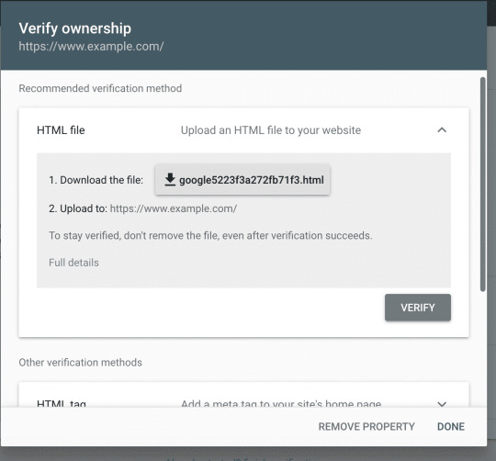Click the dialog's vertical scrollbar thumb
496x461 pixels.
[x=482, y=184]
